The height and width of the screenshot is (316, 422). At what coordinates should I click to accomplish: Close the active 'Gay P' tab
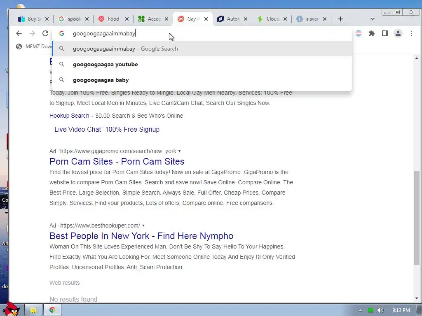tap(206, 19)
